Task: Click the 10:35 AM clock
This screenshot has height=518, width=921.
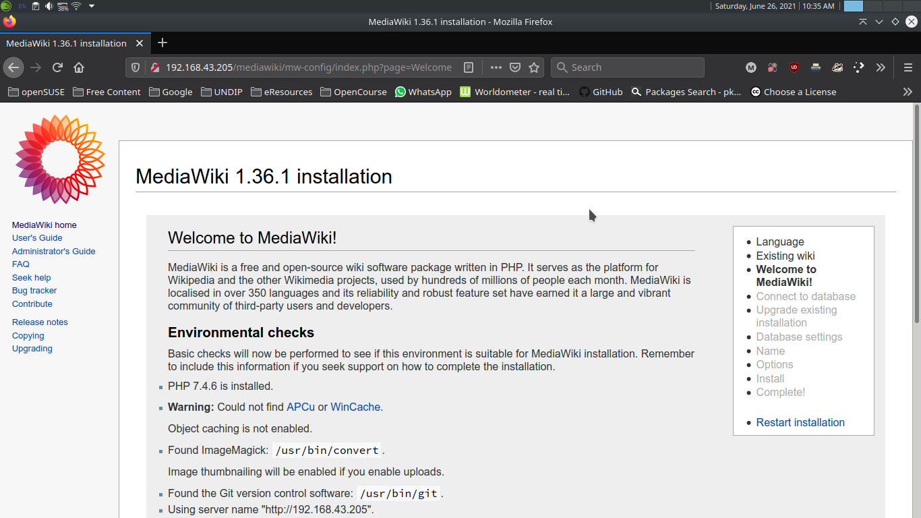Action: point(819,6)
